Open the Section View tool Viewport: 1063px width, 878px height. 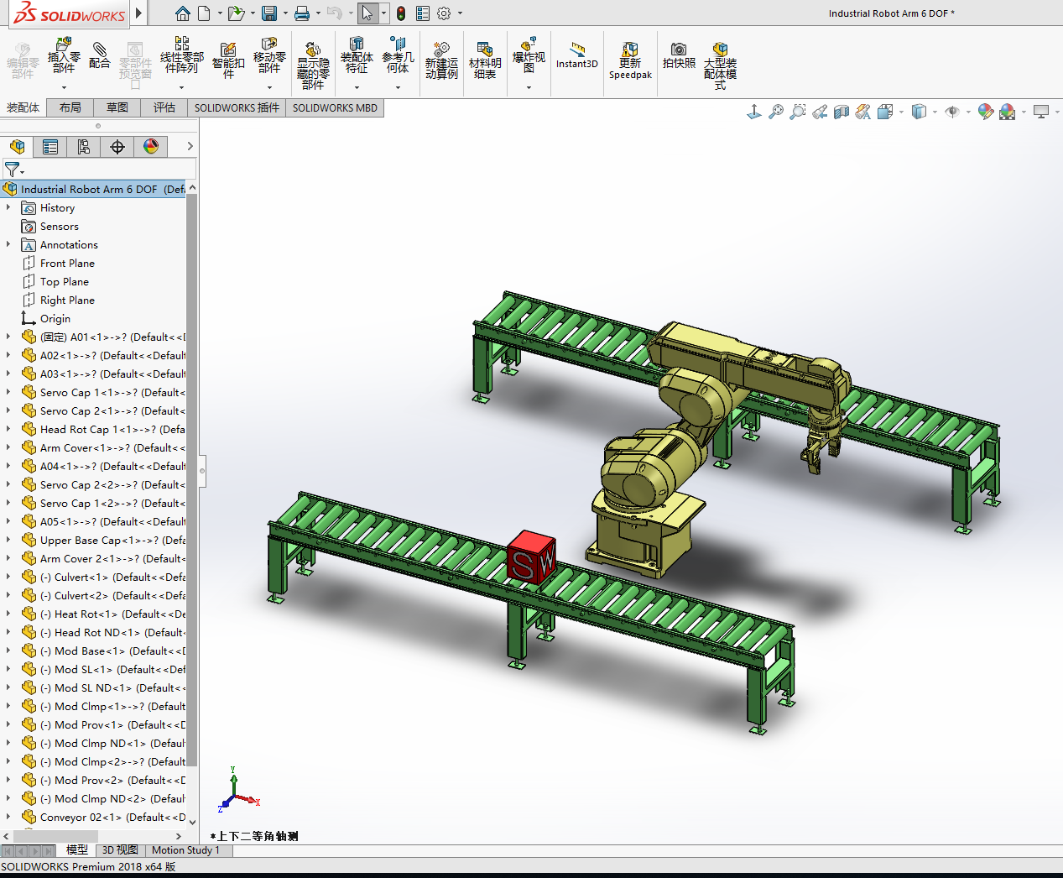coord(842,112)
